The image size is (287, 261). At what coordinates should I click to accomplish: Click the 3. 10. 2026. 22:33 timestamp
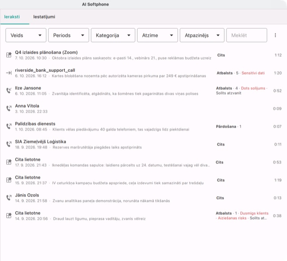tap(31, 111)
